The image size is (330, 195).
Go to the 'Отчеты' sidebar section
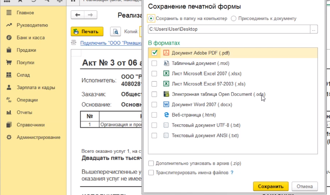click(x=24, y=112)
